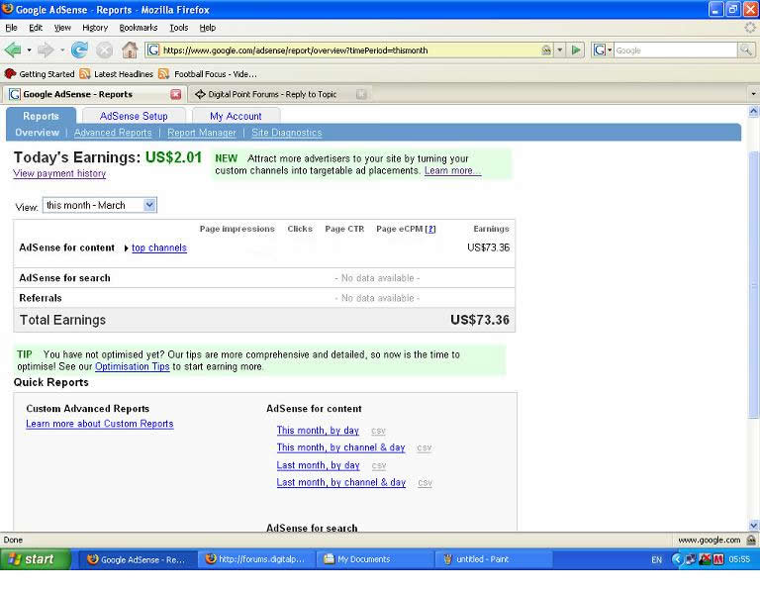The height and width of the screenshot is (594, 760).
Task: Open the View period dropdown 'this month - March'
Action: 99,205
